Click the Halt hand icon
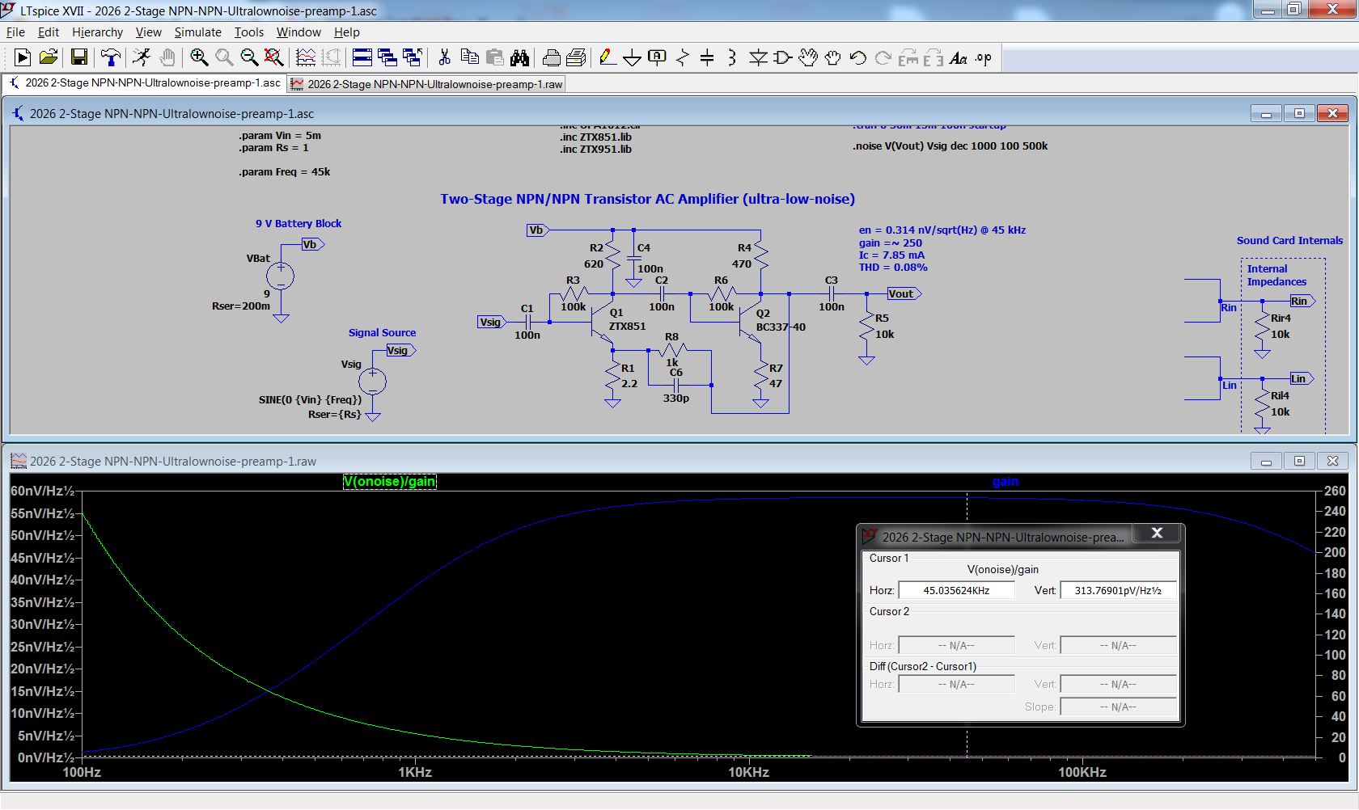Screen dimensions: 1359x810 (x=167, y=57)
